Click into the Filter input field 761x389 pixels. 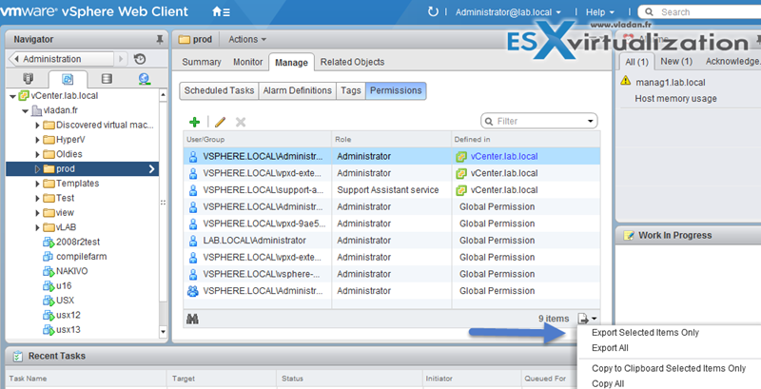(x=538, y=121)
